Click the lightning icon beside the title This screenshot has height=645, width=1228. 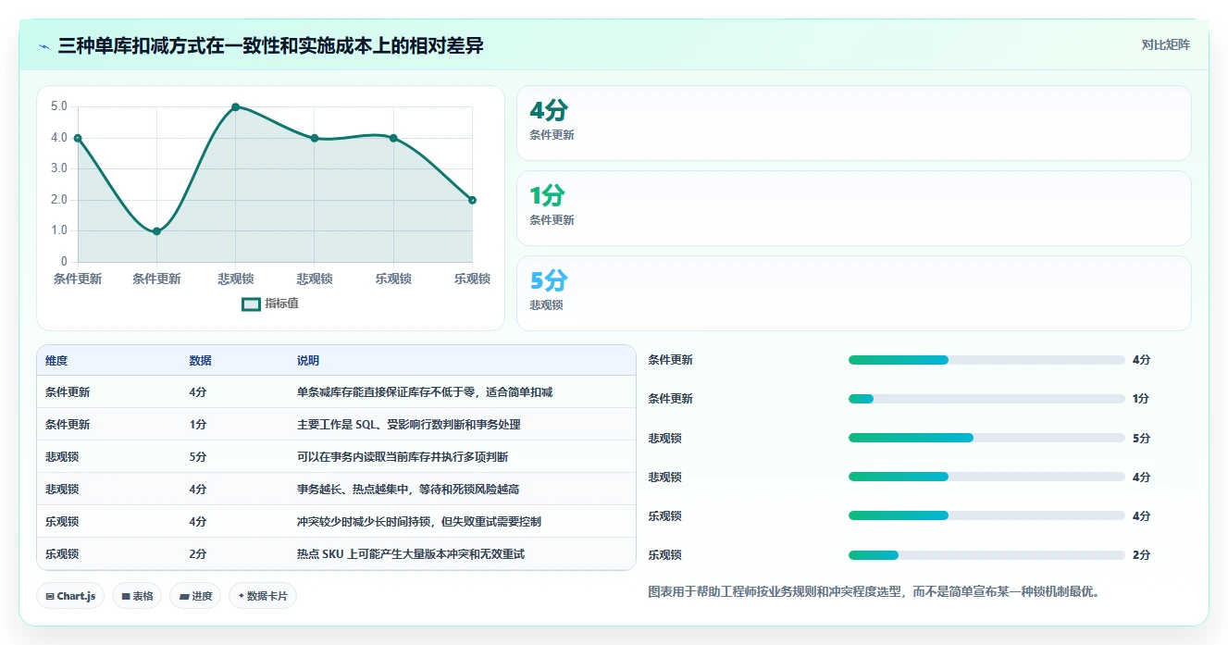point(43,46)
